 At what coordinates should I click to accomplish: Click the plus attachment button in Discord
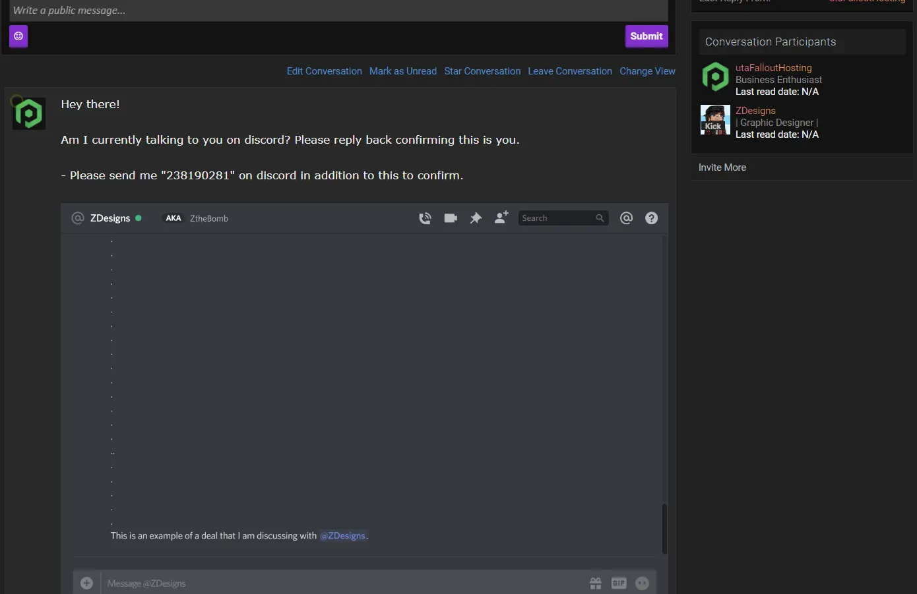86,583
